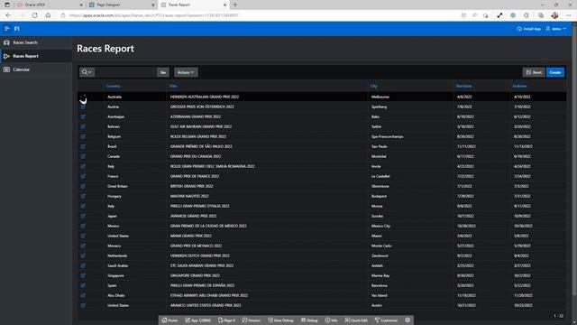Open a new browser tab

(235, 5)
